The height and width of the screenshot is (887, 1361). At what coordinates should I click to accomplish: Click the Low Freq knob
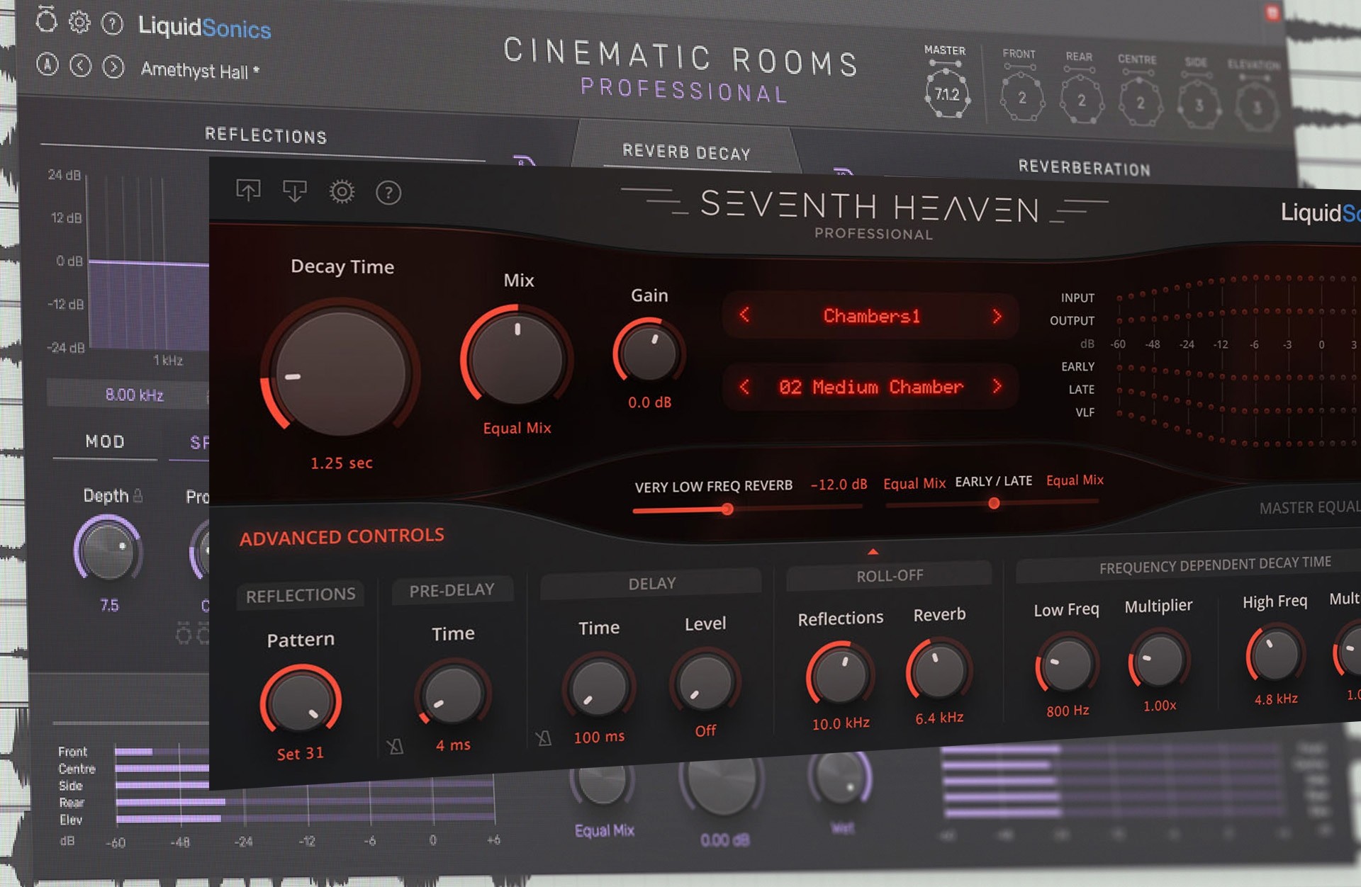coord(1067,665)
